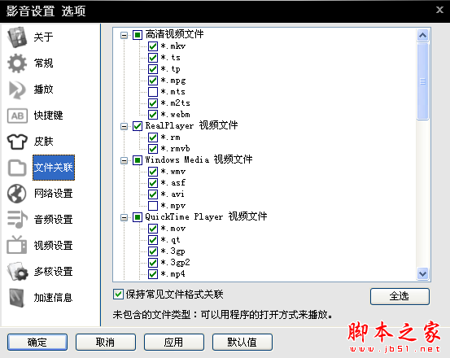Click the file list scroll-down arrow
The image size is (450, 358).
click(422, 273)
